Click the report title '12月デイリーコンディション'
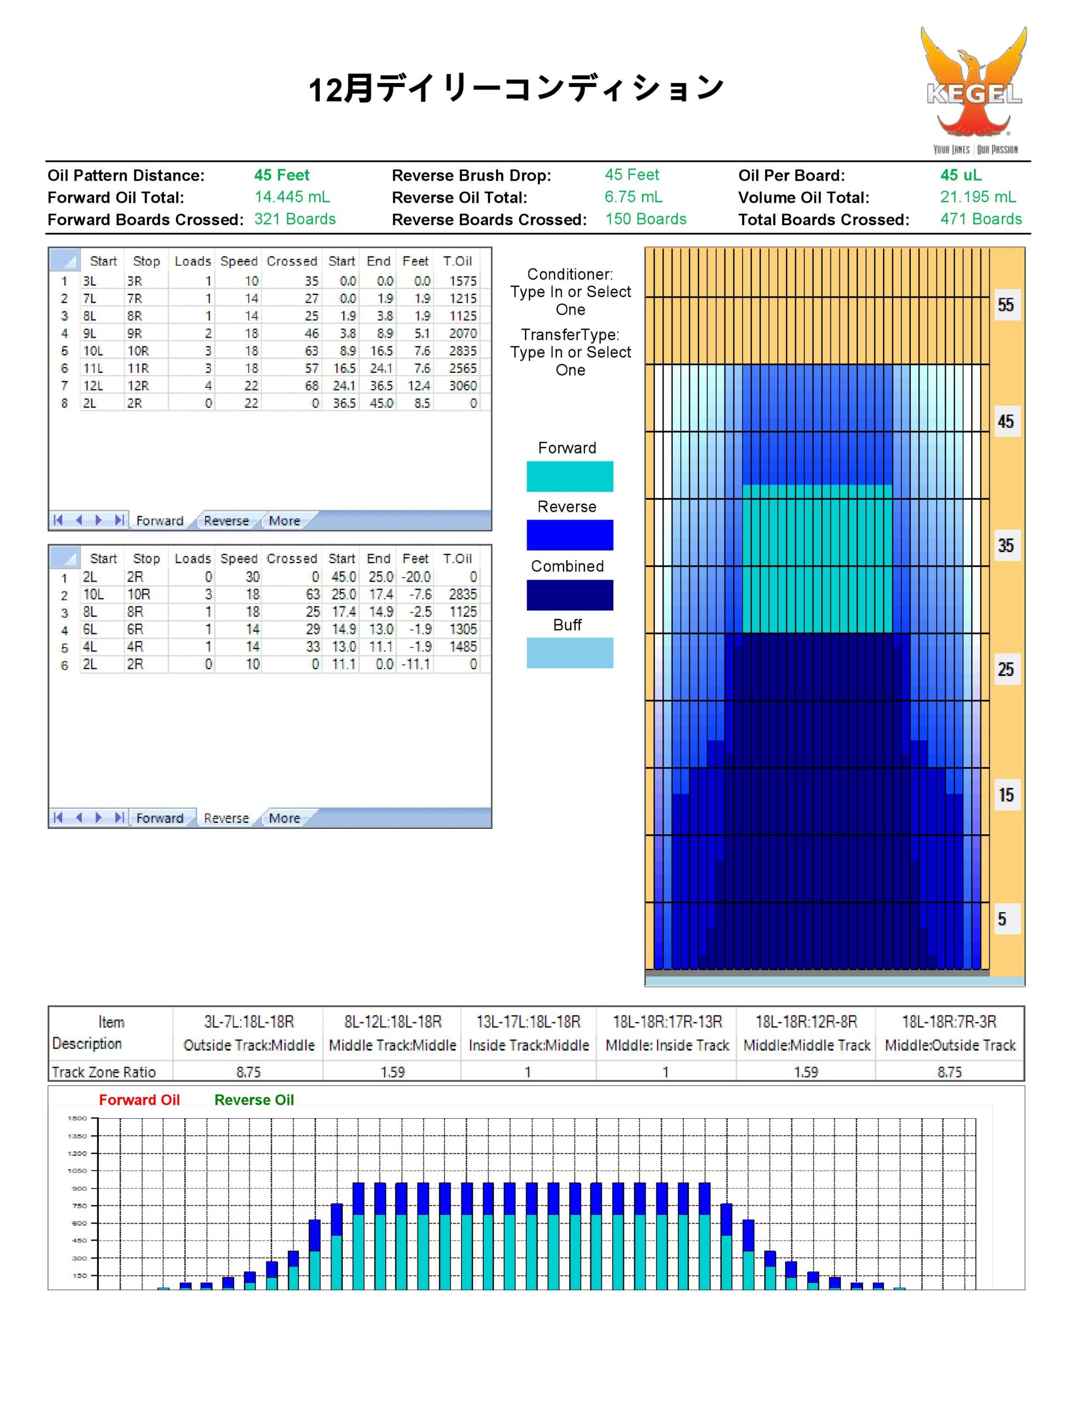 (x=517, y=88)
